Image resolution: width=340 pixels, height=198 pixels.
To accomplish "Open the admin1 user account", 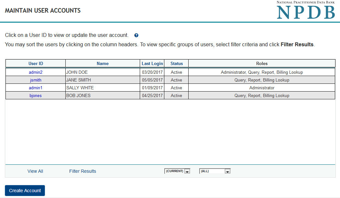I will 36,88.
